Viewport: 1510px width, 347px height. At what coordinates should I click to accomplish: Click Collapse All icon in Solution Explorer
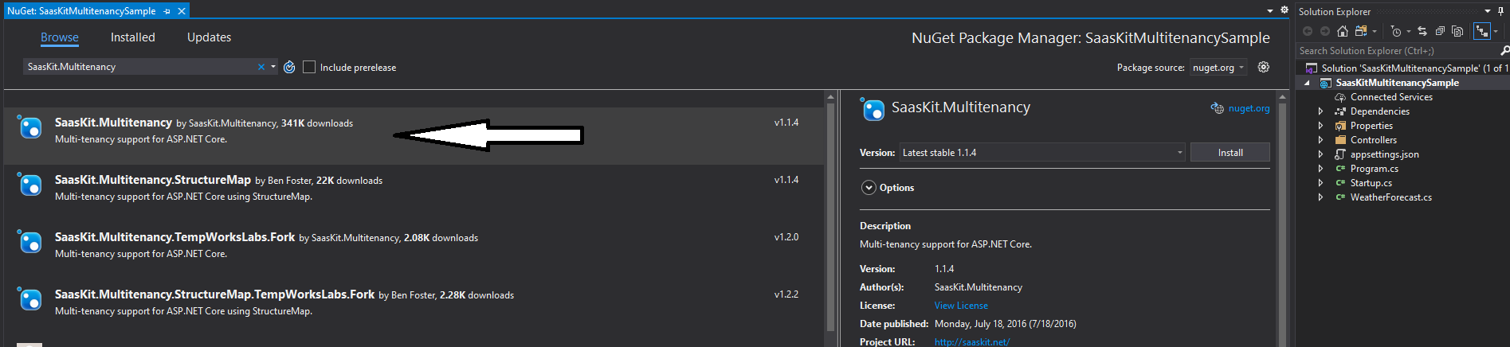[1440, 31]
